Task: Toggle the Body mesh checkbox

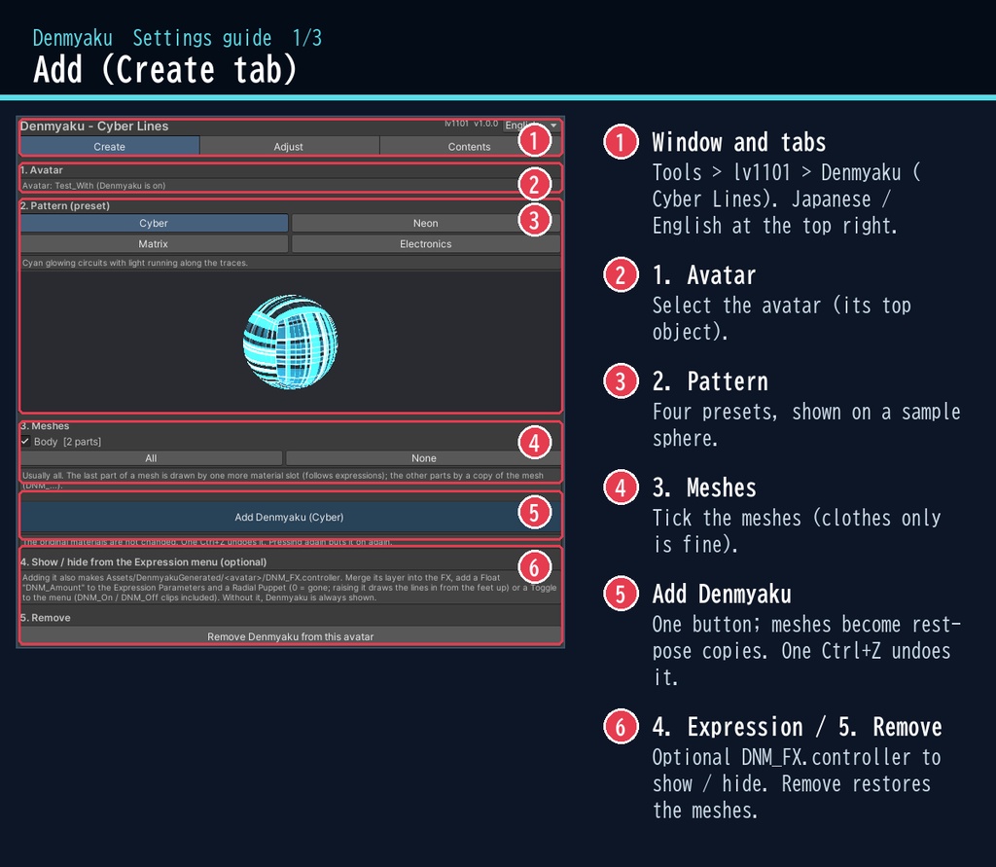Action: click(25, 441)
